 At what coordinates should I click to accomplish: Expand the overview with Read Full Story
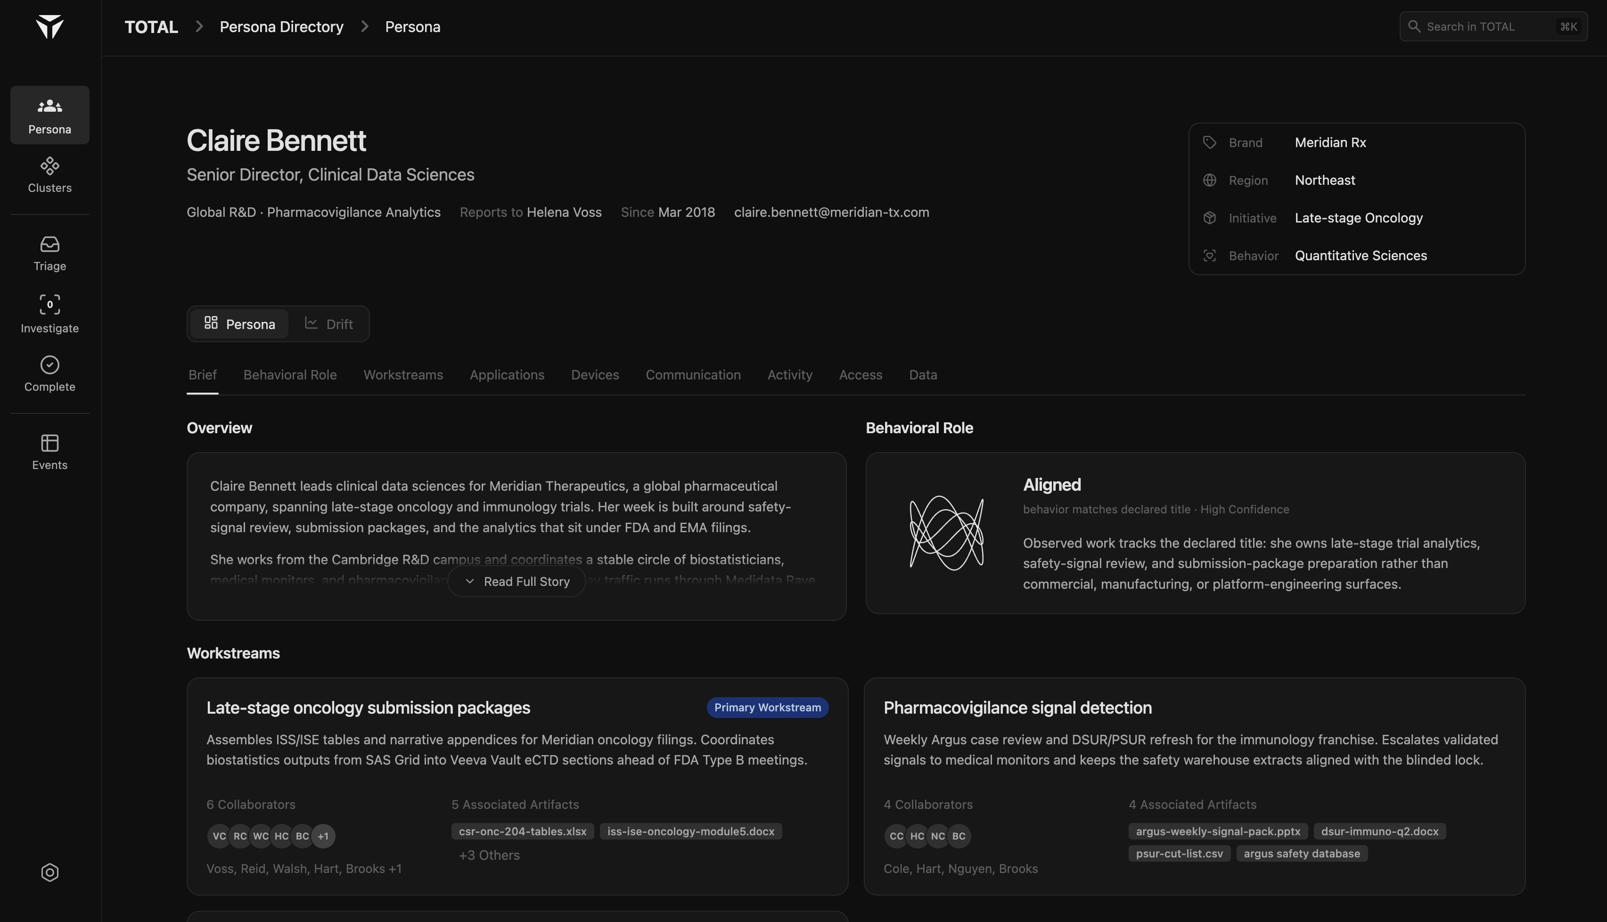pos(517,581)
